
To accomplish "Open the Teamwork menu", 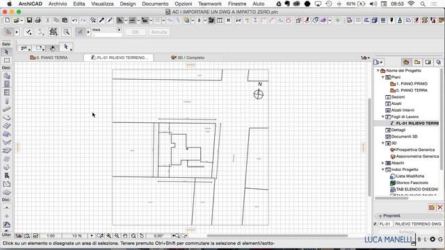I will click(210, 4).
